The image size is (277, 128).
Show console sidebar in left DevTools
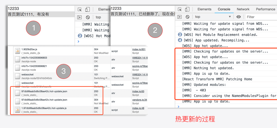coord(80,17)
